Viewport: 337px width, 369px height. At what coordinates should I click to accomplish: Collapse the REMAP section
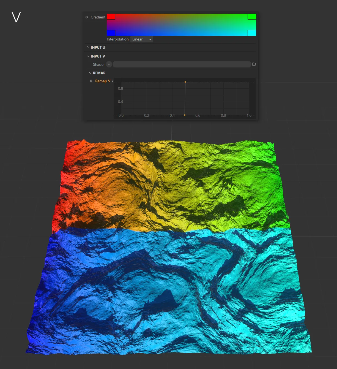click(90, 73)
